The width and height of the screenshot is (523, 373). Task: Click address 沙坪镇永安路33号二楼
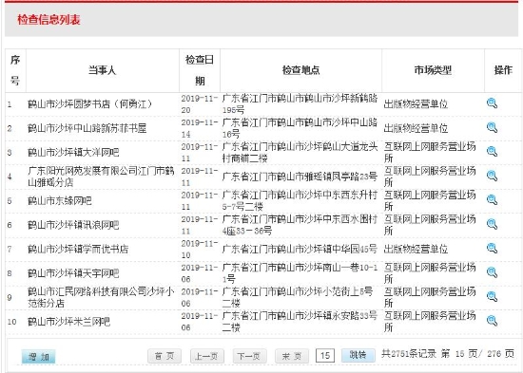[x=300, y=322]
